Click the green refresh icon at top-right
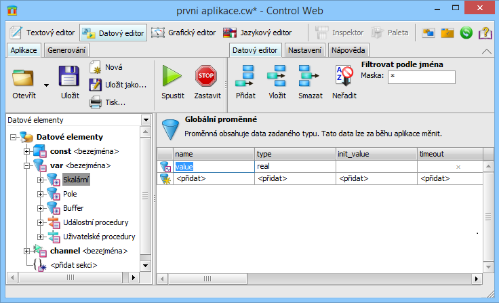499x303 pixels. pyautogui.click(x=466, y=33)
